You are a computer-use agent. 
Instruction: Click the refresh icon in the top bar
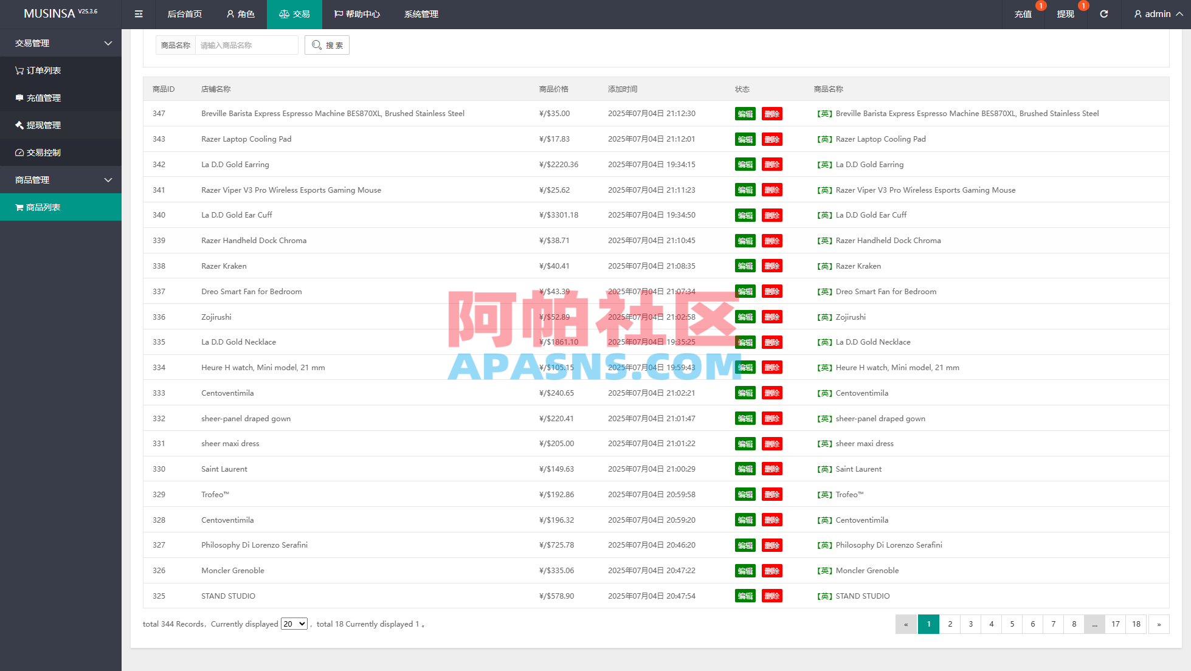tap(1103, 14)
